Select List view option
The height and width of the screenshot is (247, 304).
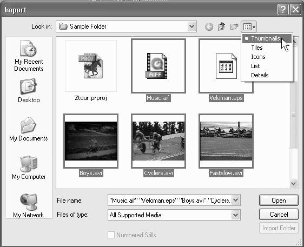(255, 66)
